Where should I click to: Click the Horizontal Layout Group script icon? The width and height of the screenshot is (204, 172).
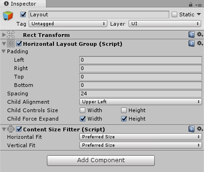[11, 43]
